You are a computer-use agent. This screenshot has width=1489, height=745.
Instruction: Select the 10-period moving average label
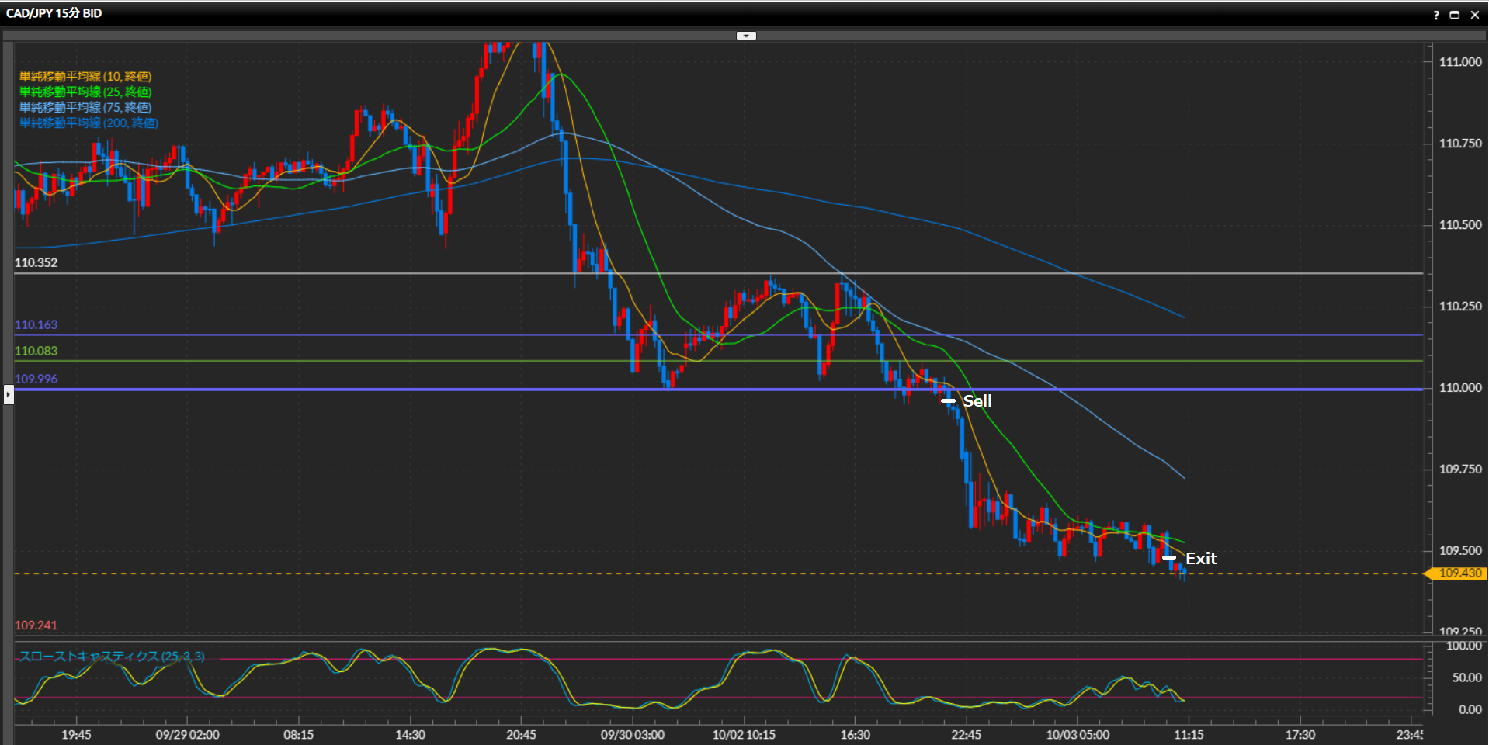(85, 77)
